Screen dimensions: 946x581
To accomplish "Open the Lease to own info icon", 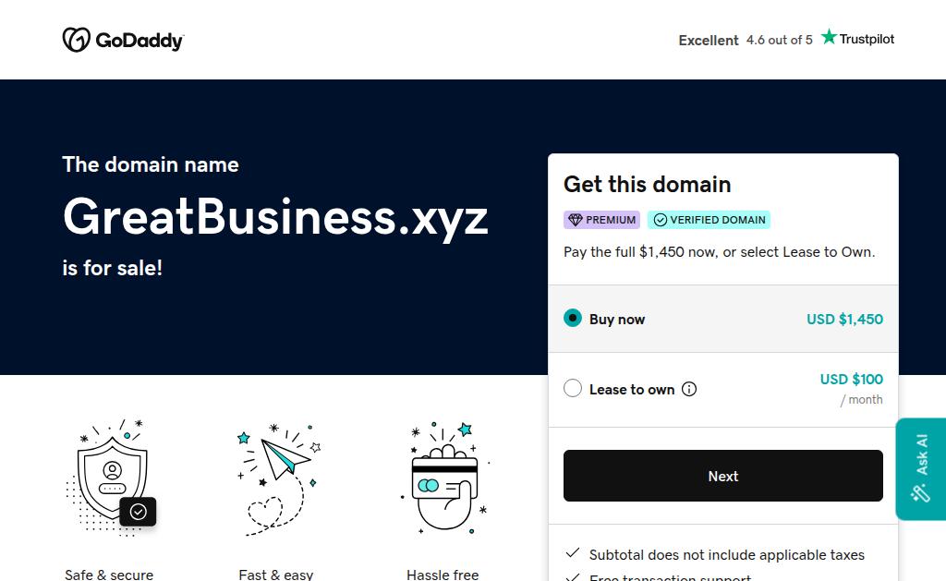I will click(689, 389).
